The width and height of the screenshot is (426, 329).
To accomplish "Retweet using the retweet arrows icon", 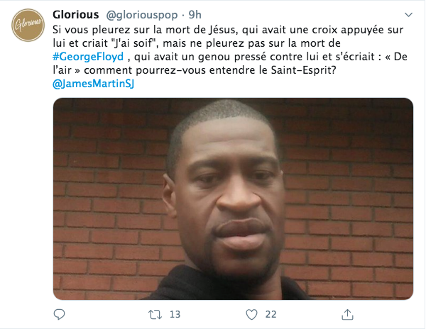I will tap(155, 315).
